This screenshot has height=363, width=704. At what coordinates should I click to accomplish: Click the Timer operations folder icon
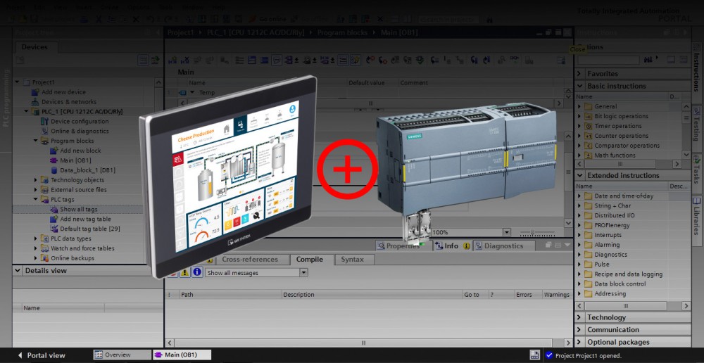589,127
